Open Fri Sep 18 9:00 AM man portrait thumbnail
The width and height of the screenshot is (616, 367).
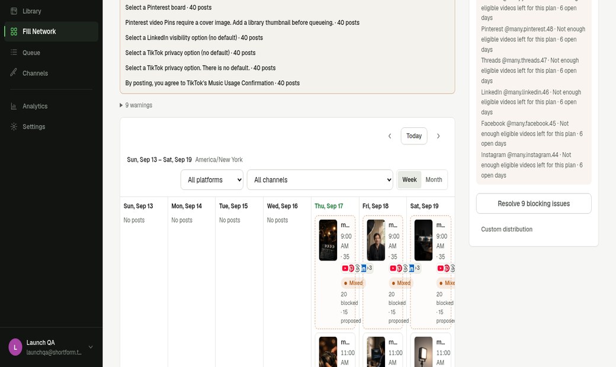[376, 240]
